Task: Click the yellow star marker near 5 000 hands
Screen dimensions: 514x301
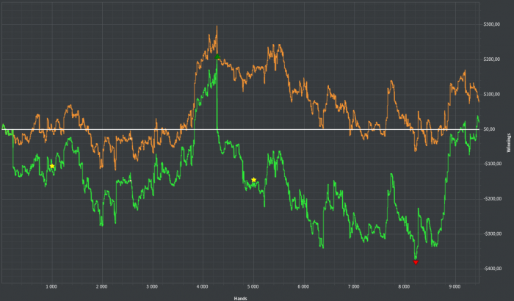Action: point(253,180)
